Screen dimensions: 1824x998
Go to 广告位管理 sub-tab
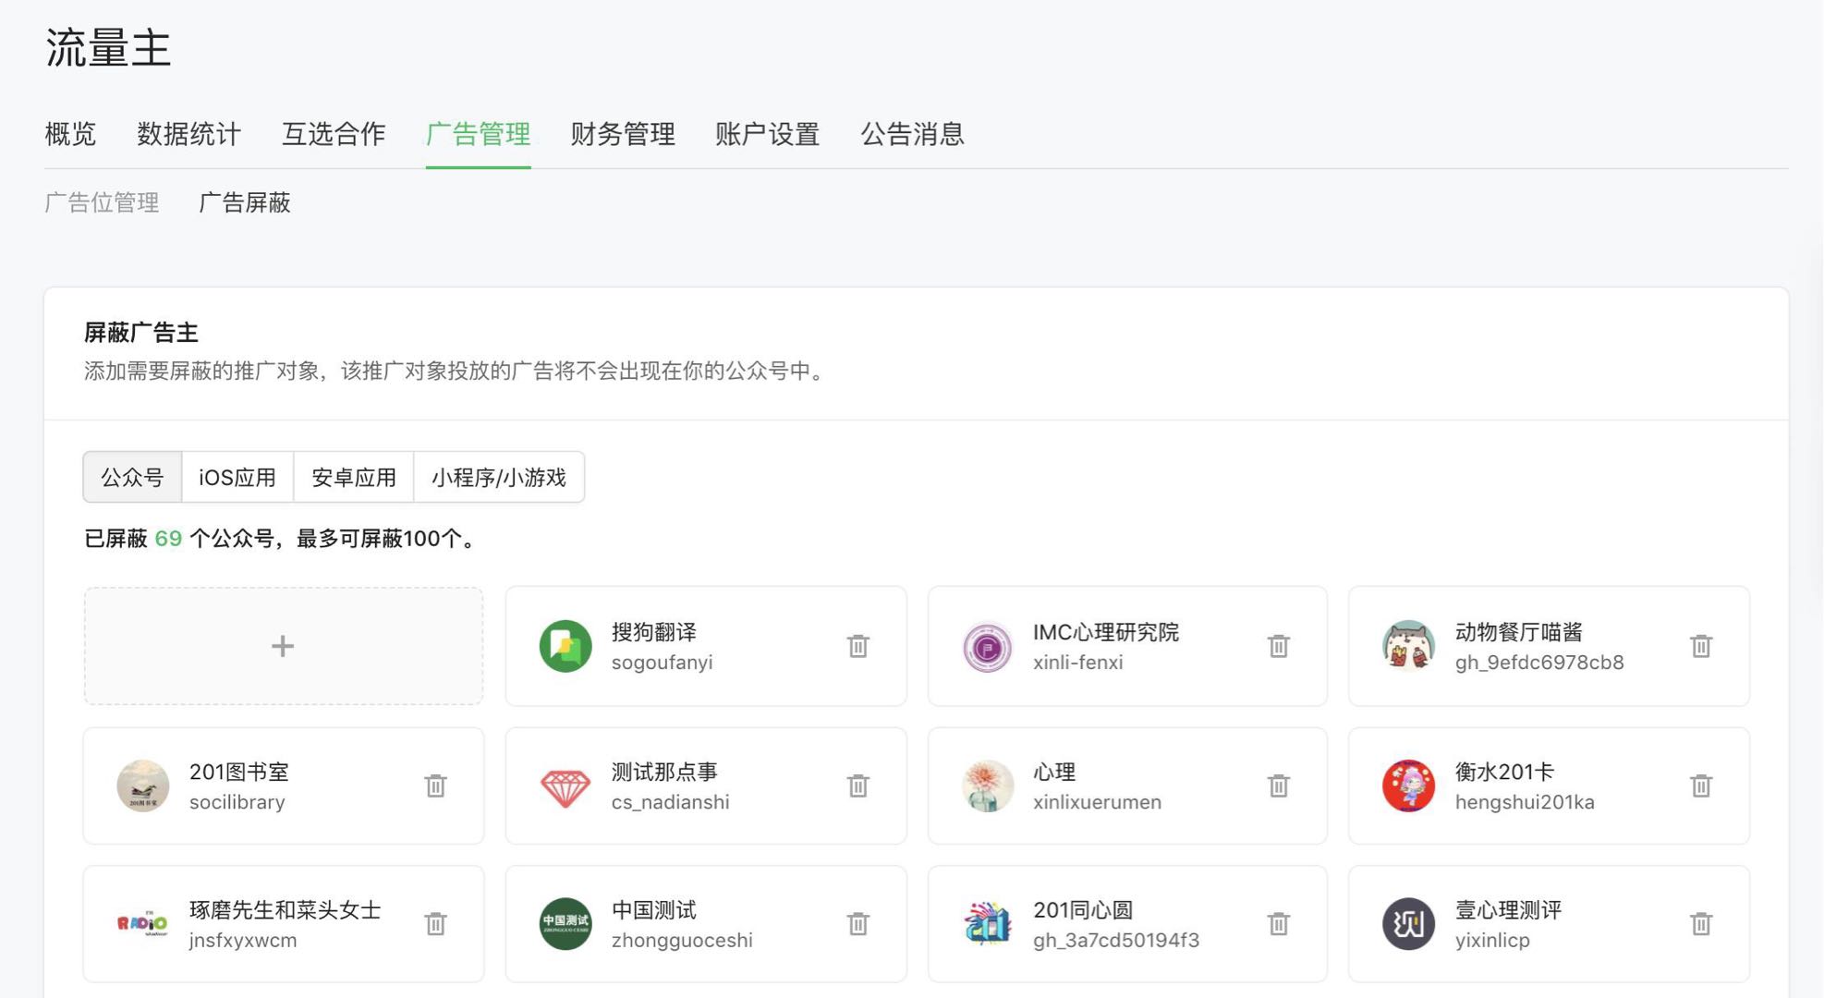pyautogui.click(x=102, y=202)
